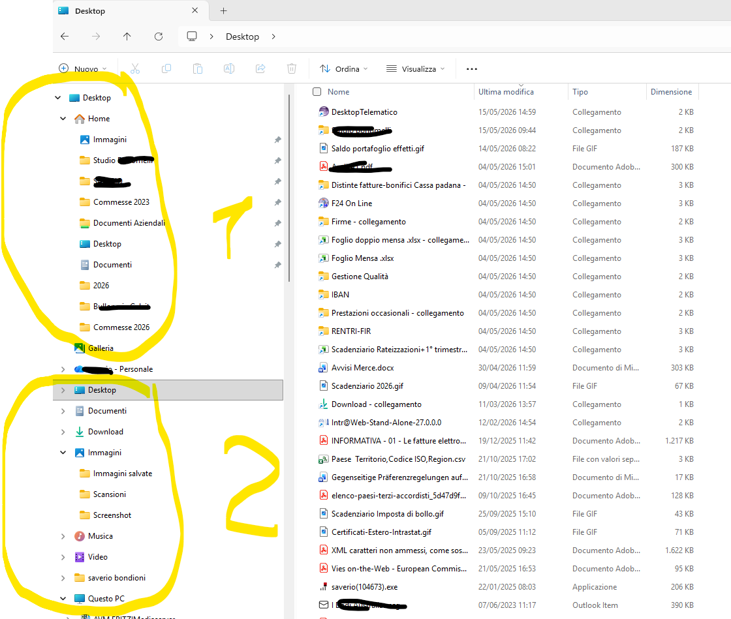Expand the Download tree node
This screenshot has width=731, height=619.
pos(63,432)
